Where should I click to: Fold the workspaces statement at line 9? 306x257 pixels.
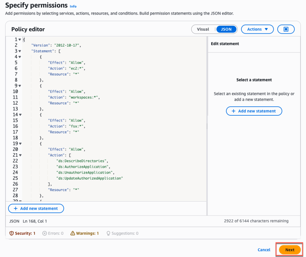point(20,86)
